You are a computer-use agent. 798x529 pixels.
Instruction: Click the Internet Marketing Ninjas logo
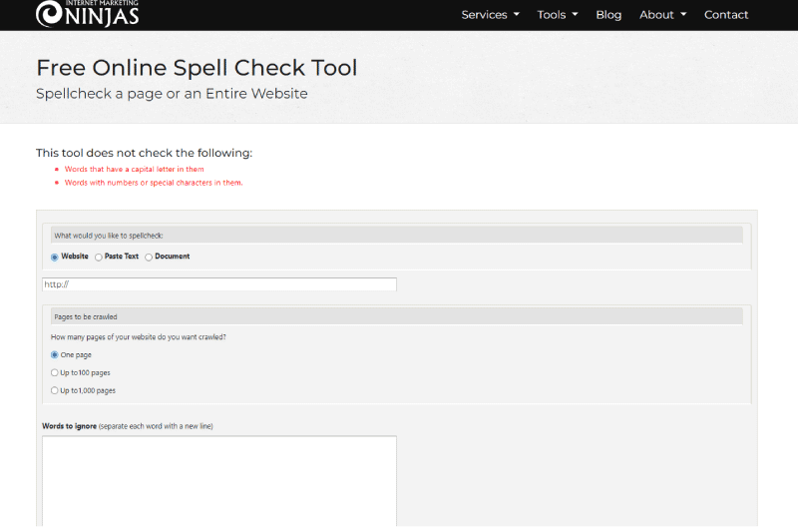pyautogui.click(x=87, y=14)
